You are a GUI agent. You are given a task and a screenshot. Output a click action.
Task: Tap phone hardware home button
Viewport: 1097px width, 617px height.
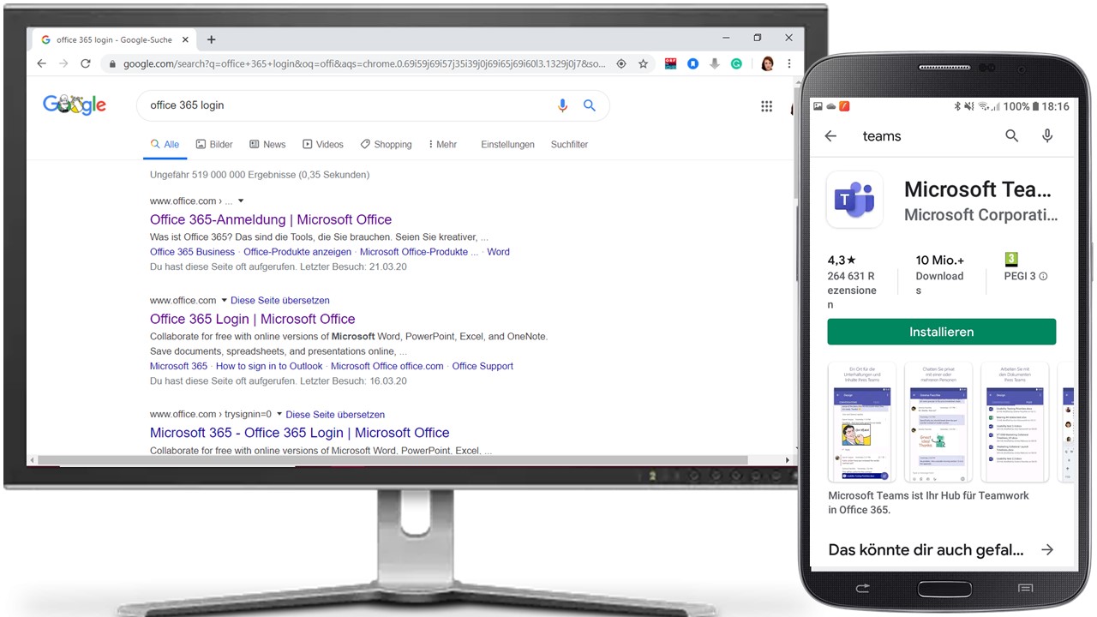click(x=944, y=589)
